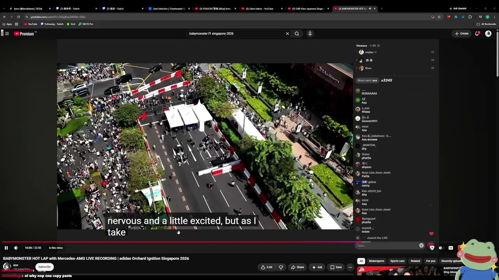The width and height of the screenshot is (499, 280).
Task: Search with your voice microphone
Action: [x=310, y=33]
